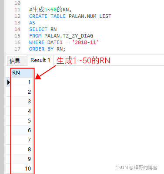
Task: Select result cell with value 1
Action: (22, 82)
